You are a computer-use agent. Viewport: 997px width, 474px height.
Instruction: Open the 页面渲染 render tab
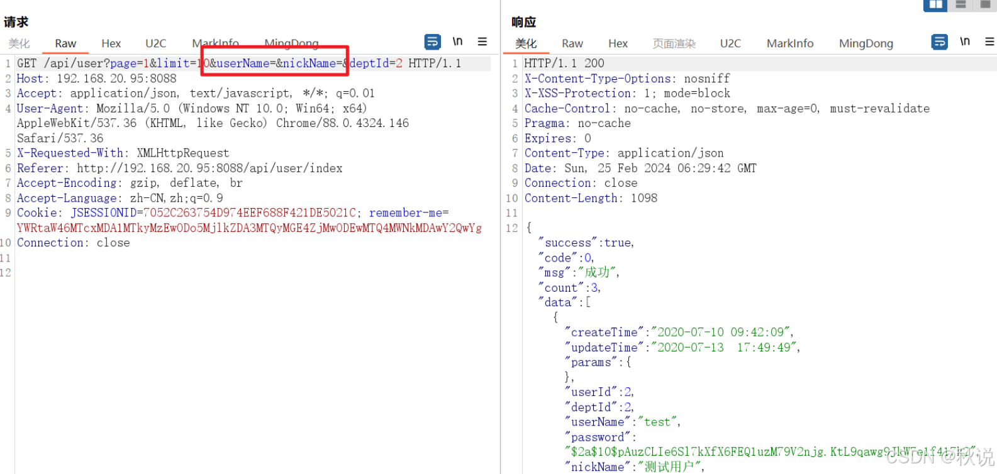674,43
